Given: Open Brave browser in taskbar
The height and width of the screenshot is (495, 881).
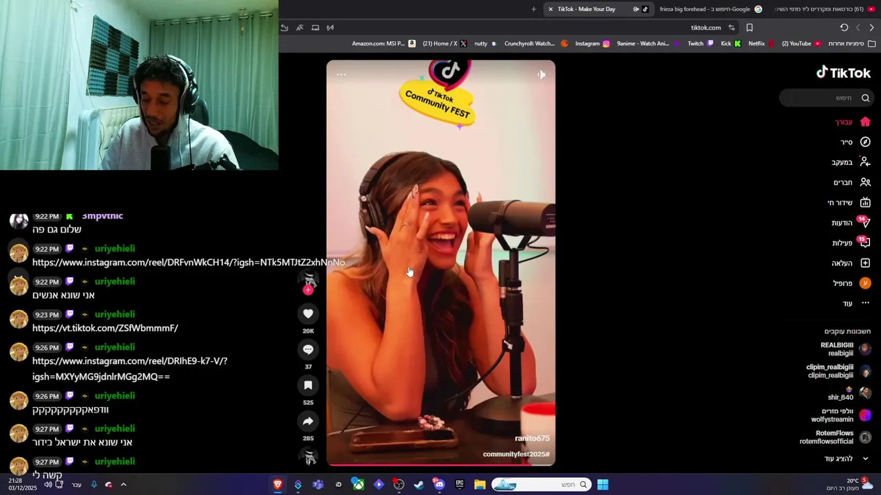Looking at the screenshot, I should (x=277, y=485).
